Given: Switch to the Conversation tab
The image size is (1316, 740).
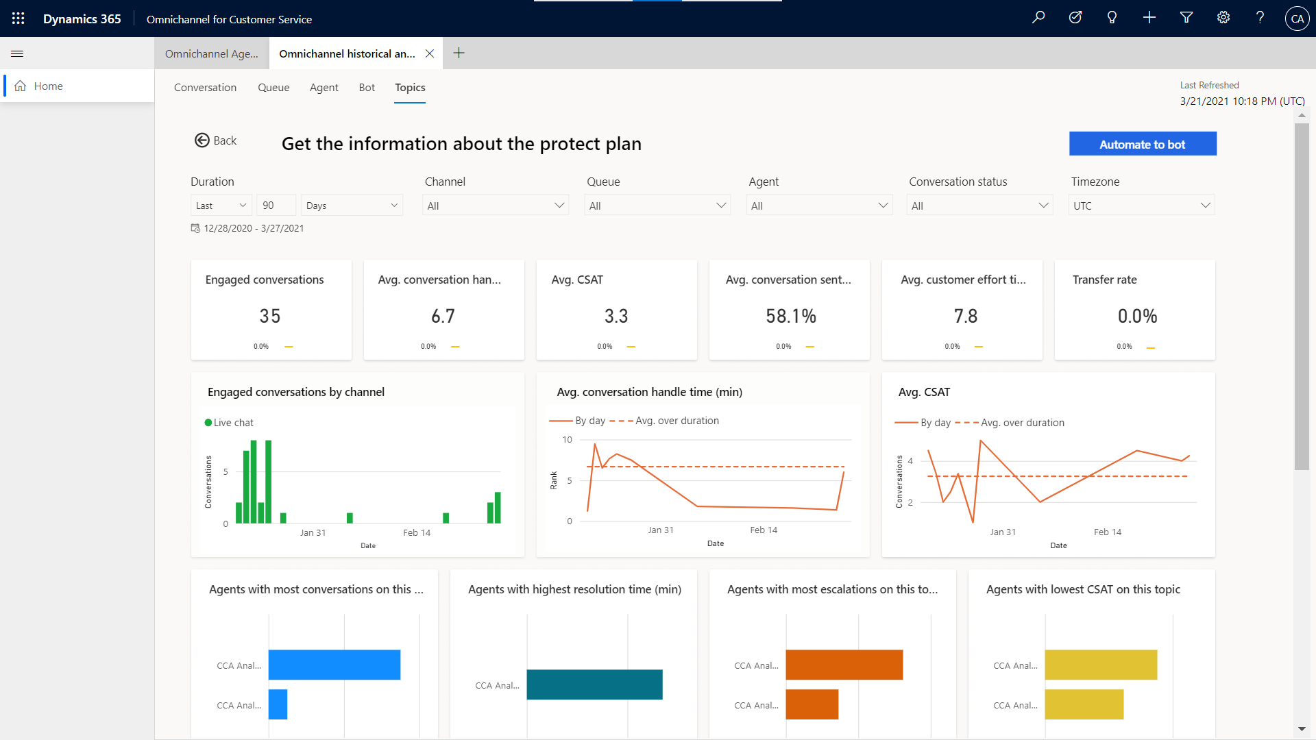Looking at the screenshot, I should 204,87.
